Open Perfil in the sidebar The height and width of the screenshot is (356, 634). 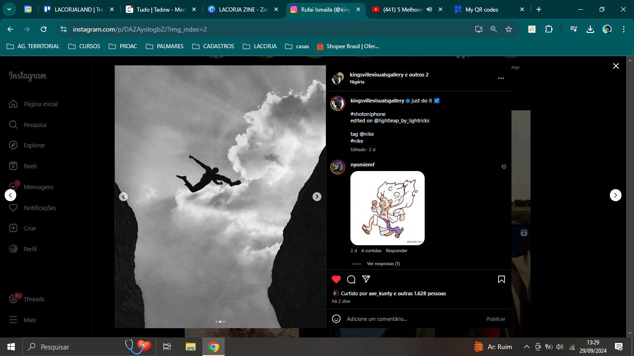pyautogui.click(x=23, y=249)
